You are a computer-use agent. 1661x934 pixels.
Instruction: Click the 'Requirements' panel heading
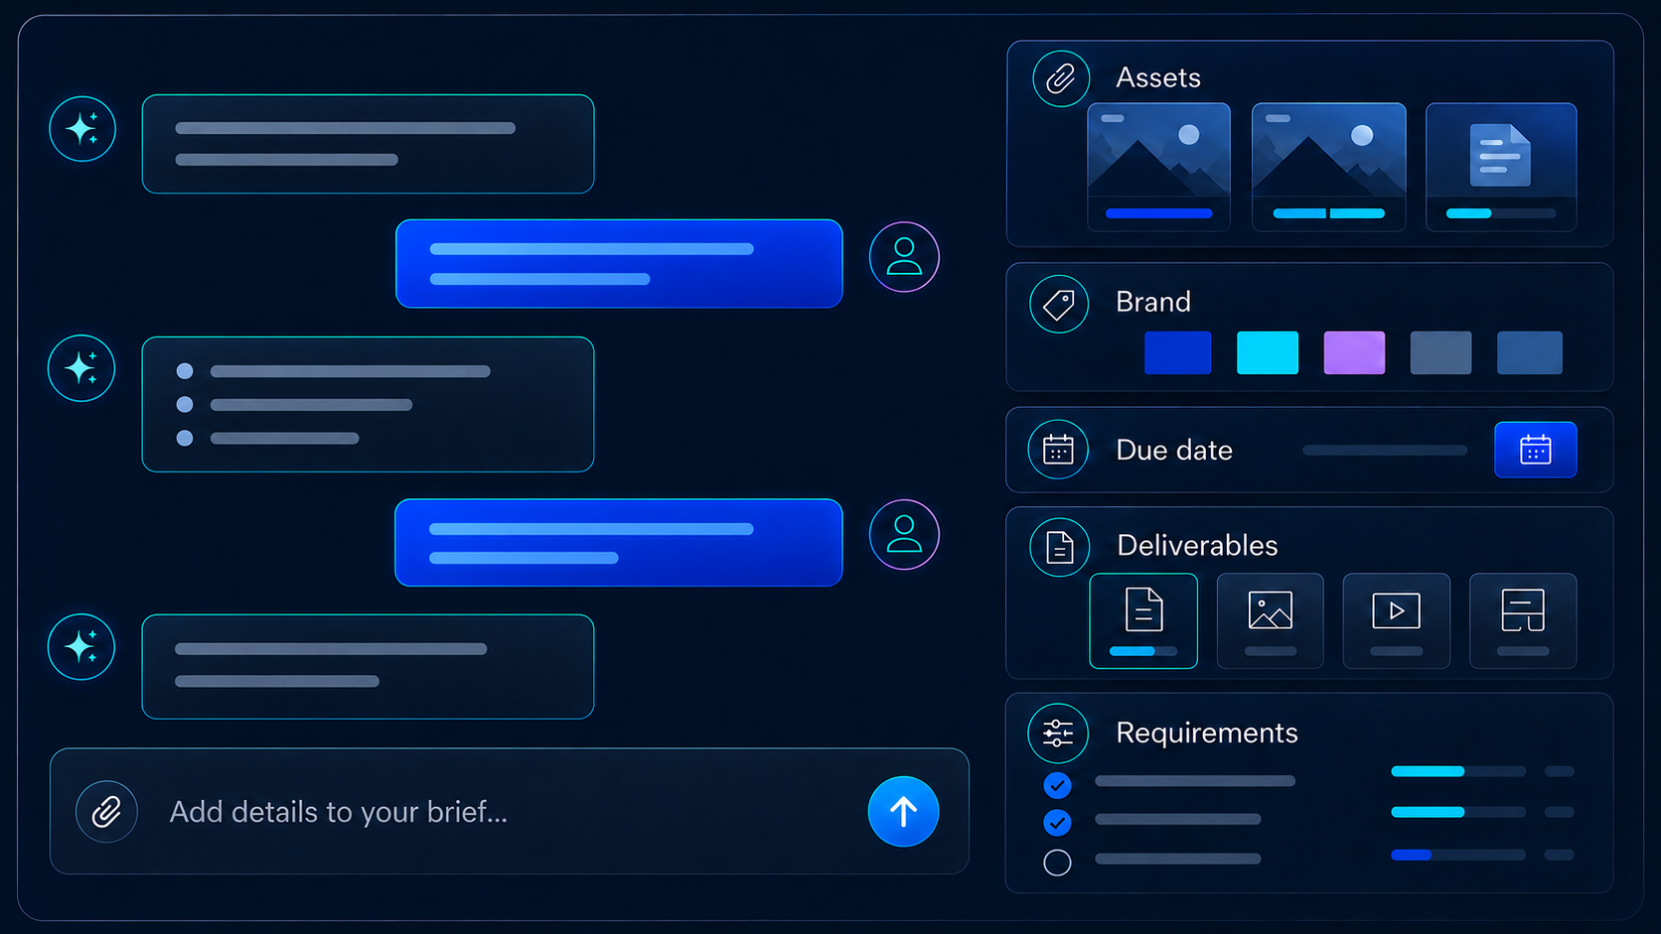(1207, 733)
